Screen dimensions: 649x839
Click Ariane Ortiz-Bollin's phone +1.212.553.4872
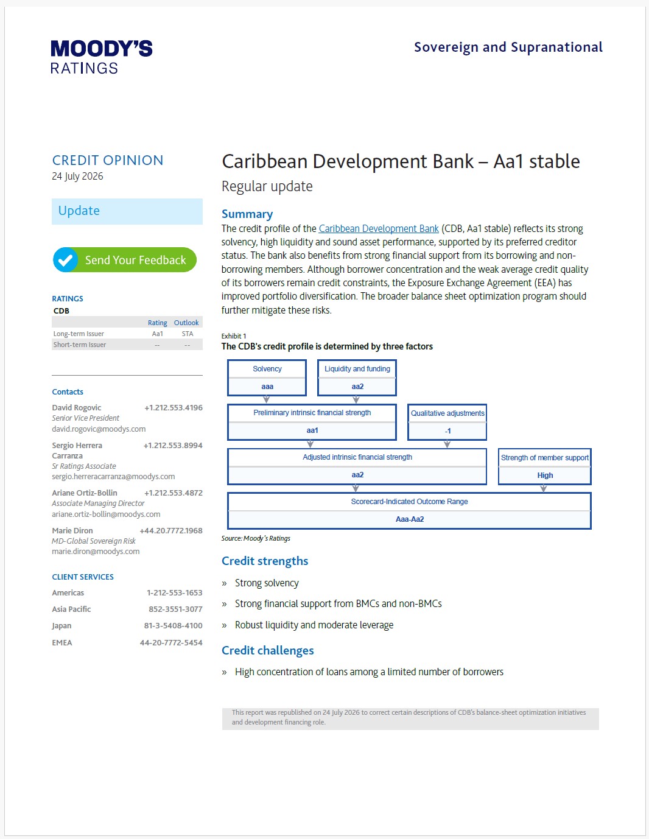(x=174, y=493)
